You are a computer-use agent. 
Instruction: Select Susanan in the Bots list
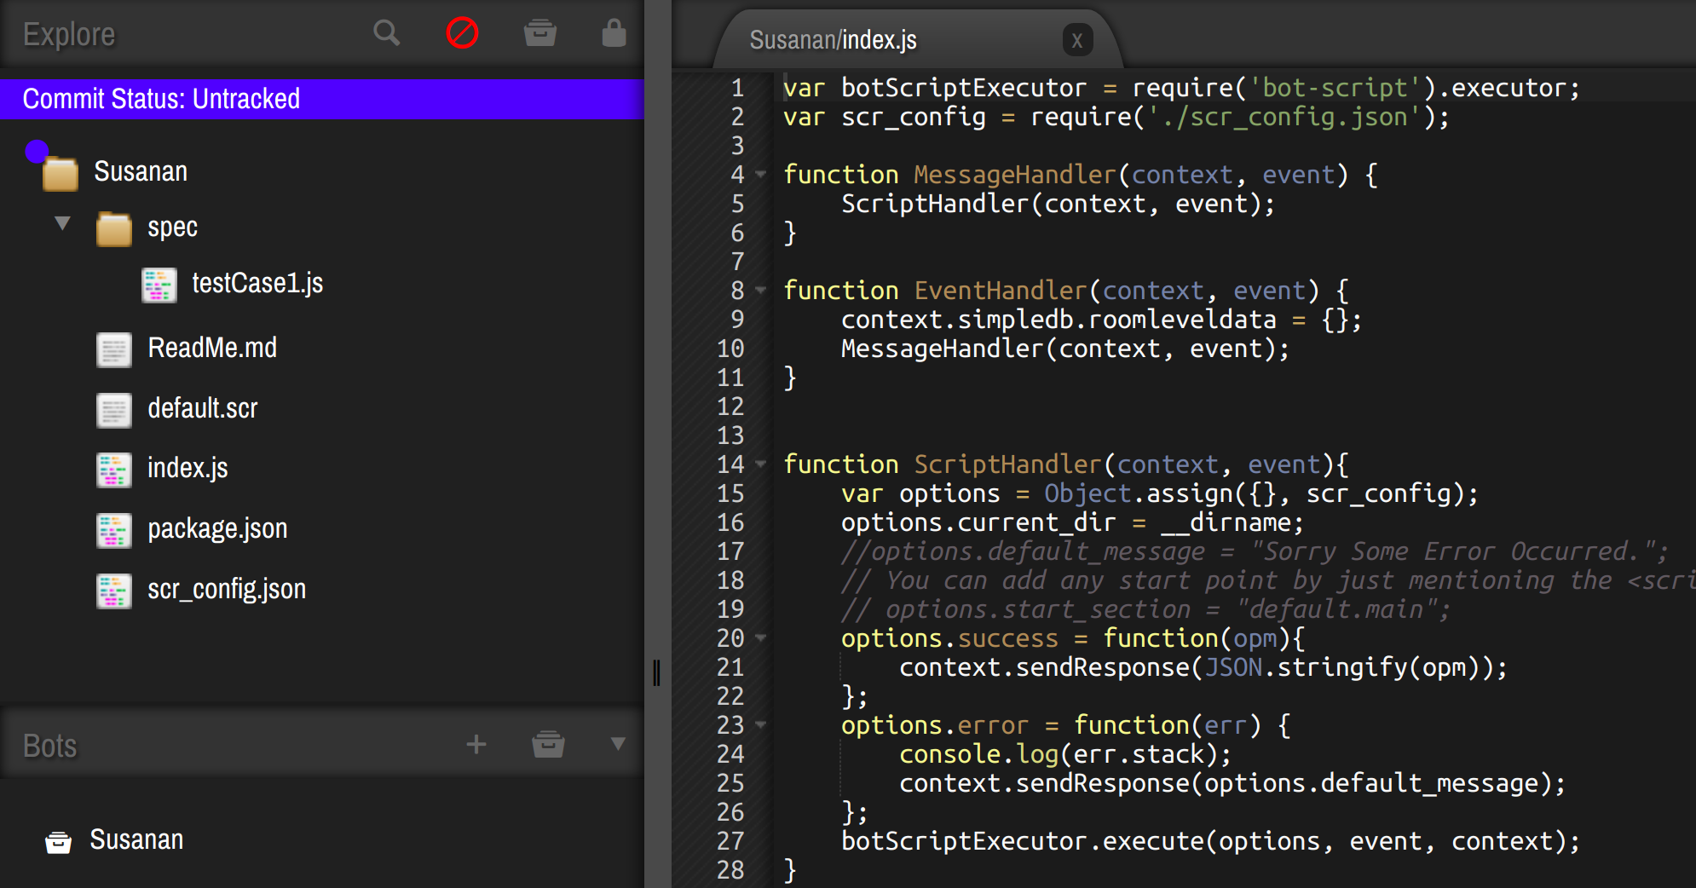tap(136, 839)
